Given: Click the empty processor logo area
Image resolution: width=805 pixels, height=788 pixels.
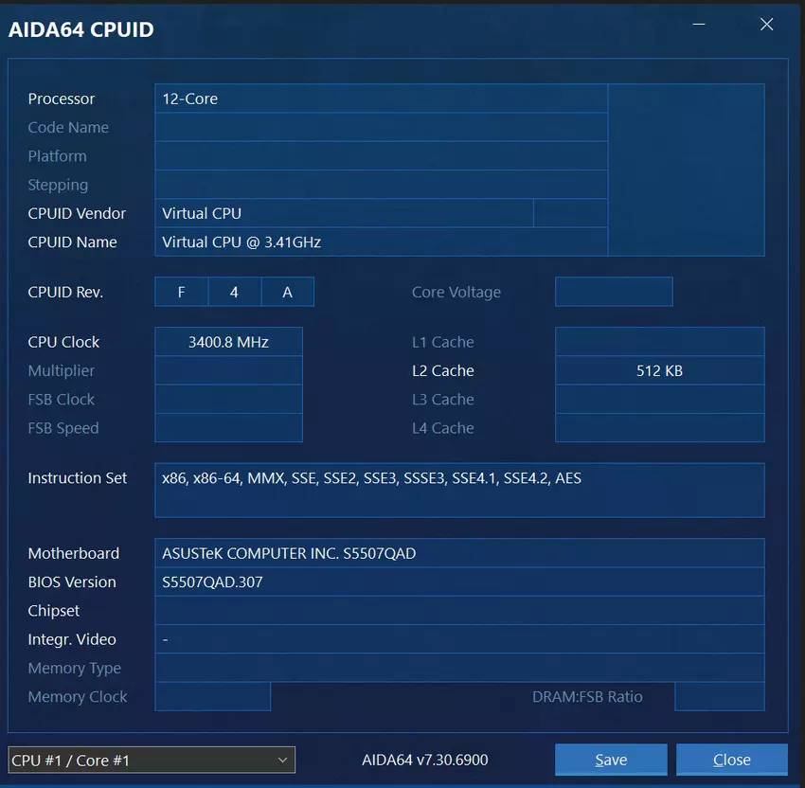Looking at the screenshot, I should coord(686,170).
